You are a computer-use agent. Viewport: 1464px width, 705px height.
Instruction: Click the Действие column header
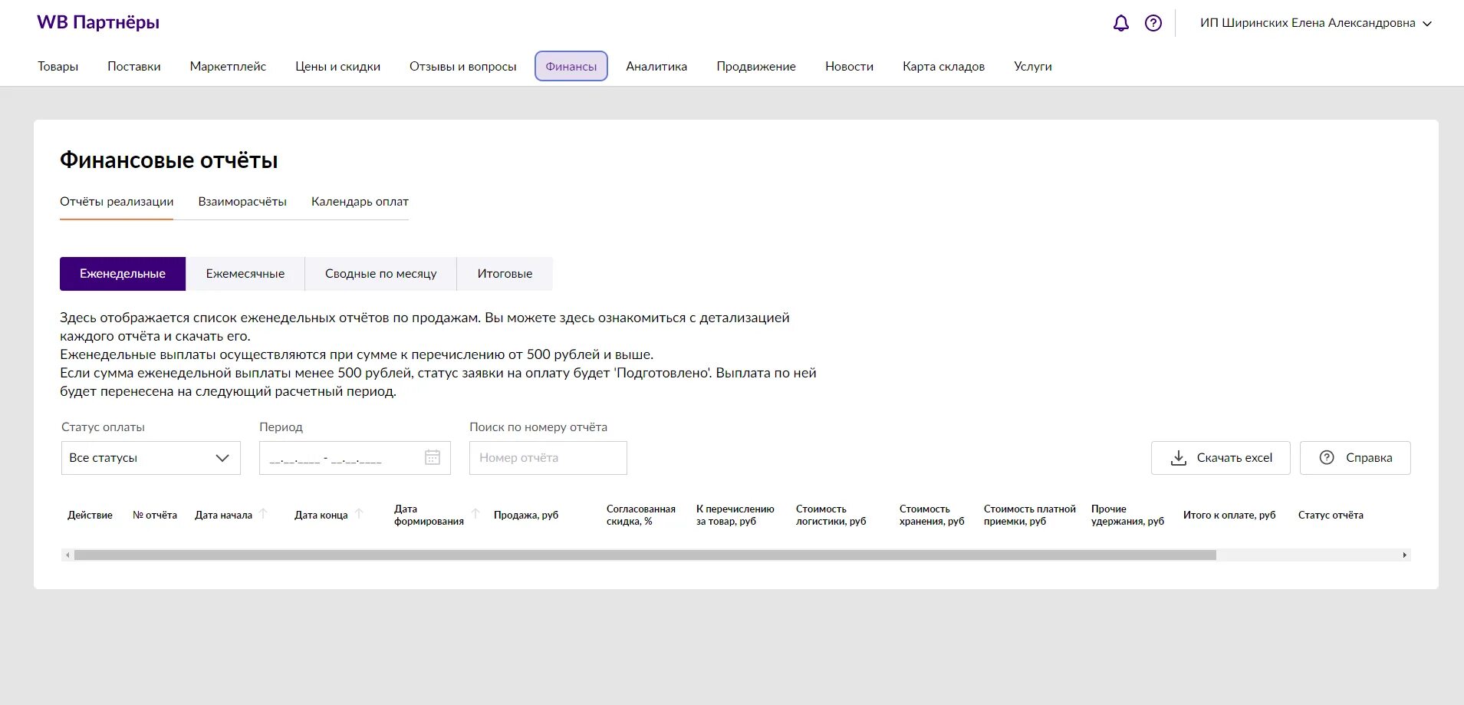click(90, 515)
